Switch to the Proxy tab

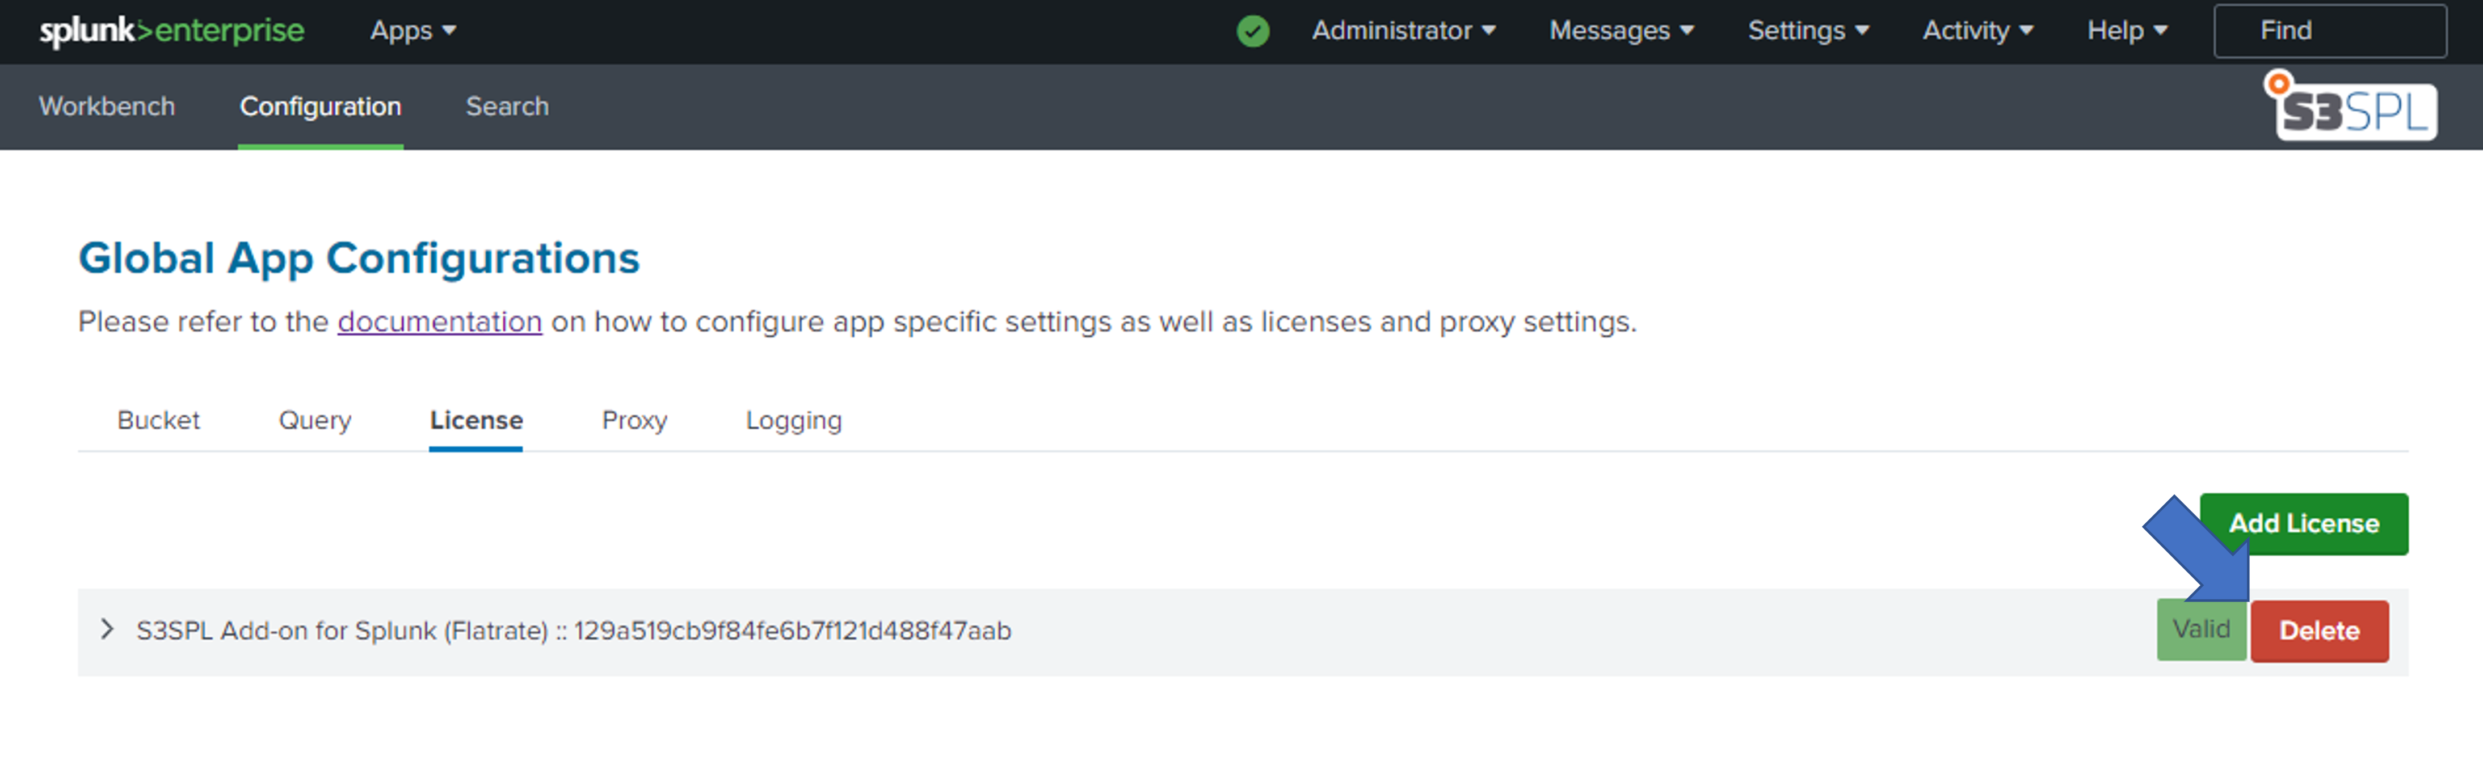(634, 420)
